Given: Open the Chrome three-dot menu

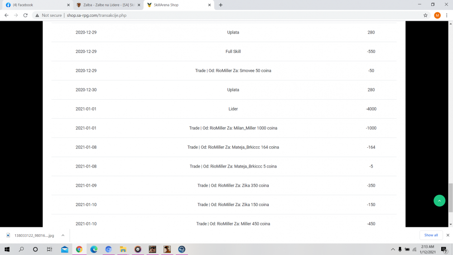Looking at the screenshot, I should coord(447,15).
